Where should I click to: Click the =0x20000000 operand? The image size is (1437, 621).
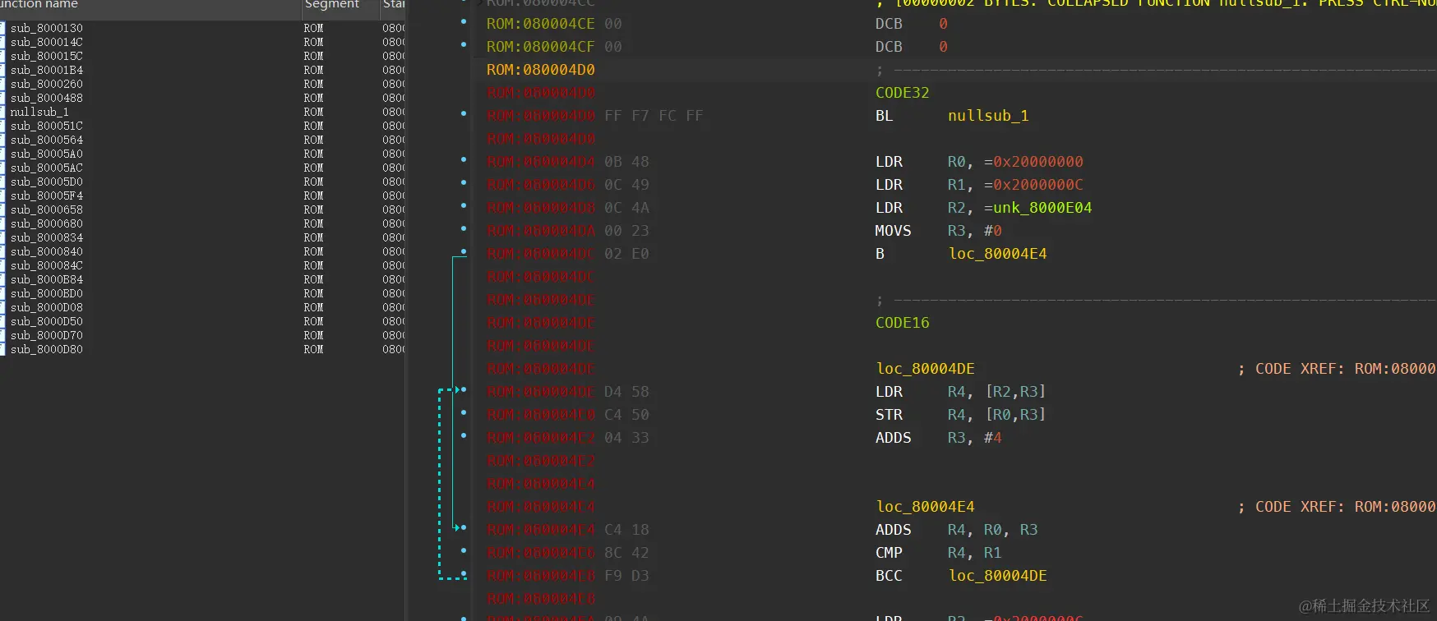point(1033,162)
